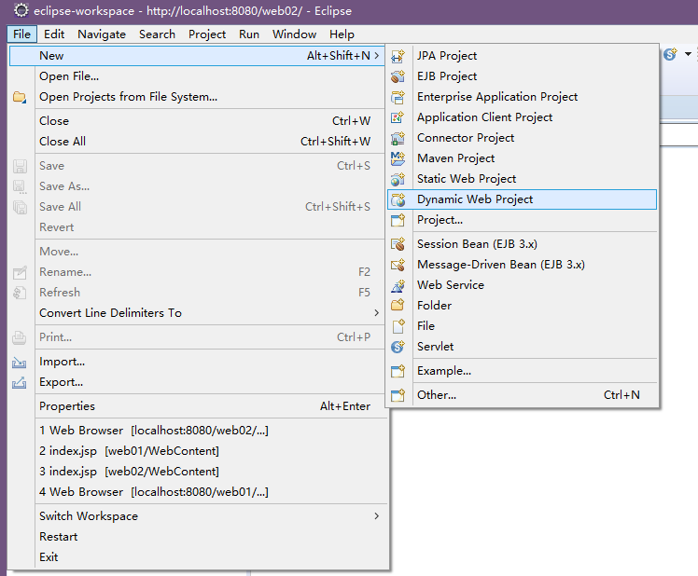
Task: Click the Other... wizard icon
Action: point(398,395)
